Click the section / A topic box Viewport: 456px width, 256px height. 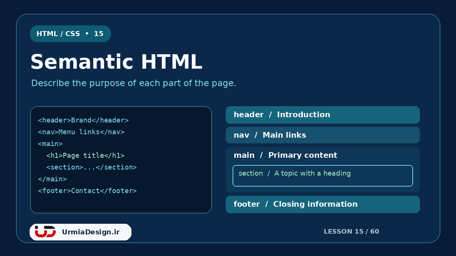(323, 176)
